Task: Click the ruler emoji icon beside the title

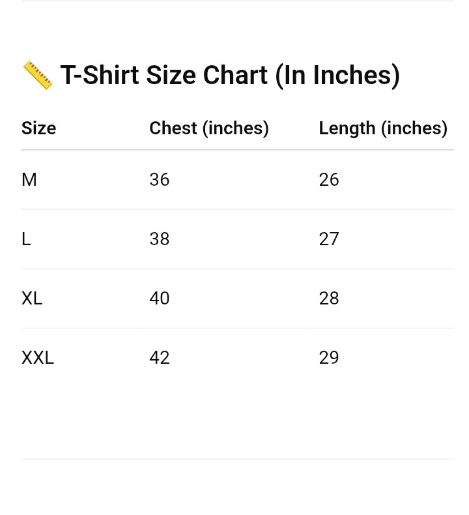Action: (37, 76)
